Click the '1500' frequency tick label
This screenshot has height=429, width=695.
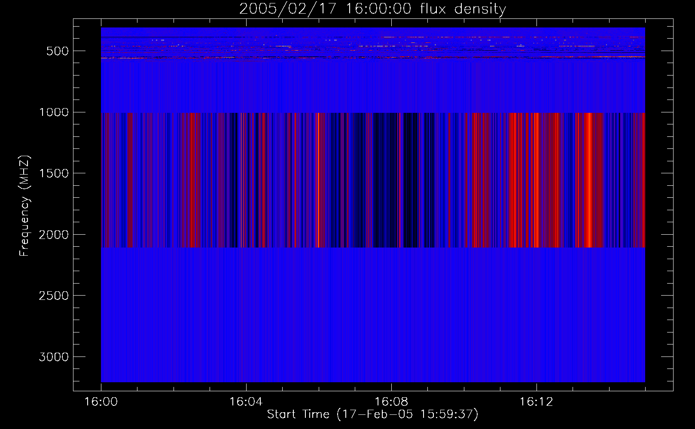[x=54, y=173]
